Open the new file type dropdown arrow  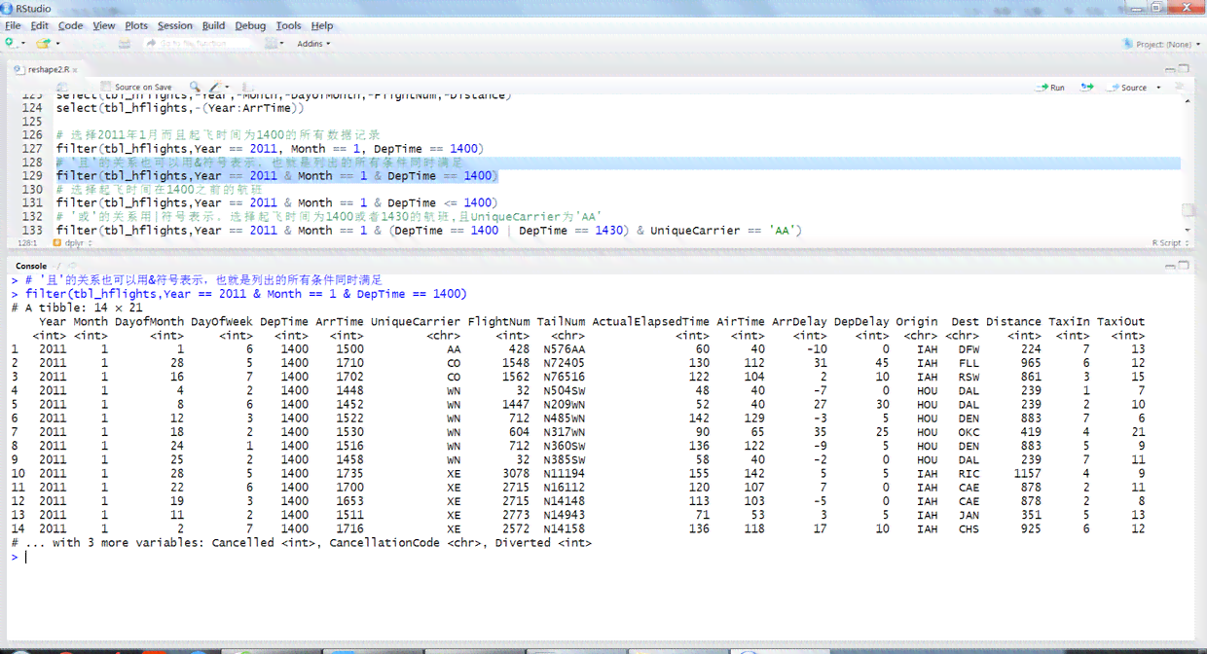pos(23,44)
